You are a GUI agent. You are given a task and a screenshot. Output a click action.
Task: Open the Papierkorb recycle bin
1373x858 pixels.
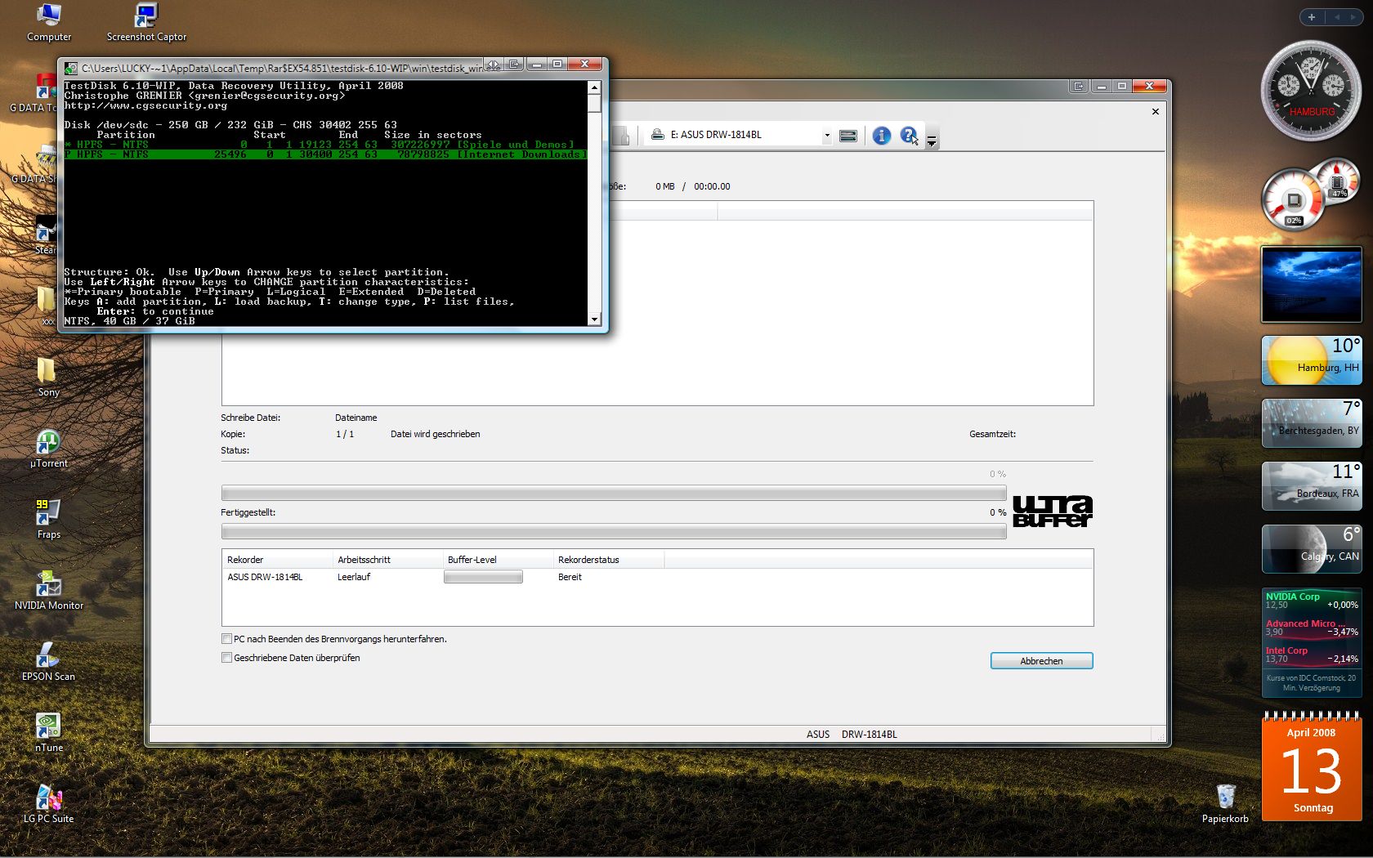(1225, 804)
